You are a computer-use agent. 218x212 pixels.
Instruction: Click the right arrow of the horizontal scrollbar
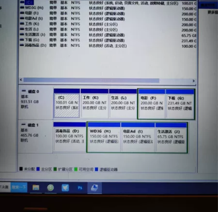[194, 81]
